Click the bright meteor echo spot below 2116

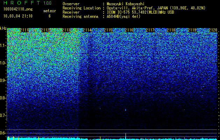(126, 110)
